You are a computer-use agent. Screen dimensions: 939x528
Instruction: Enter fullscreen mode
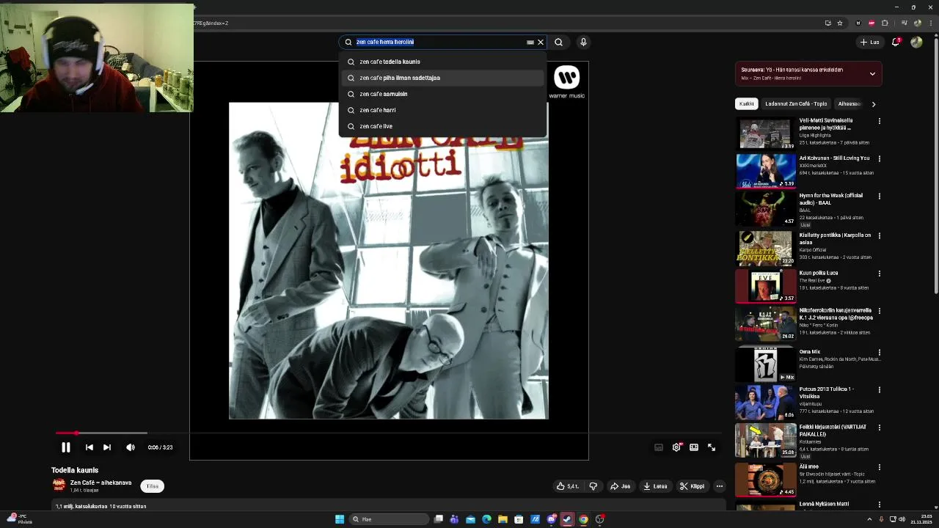click(712, 447)
